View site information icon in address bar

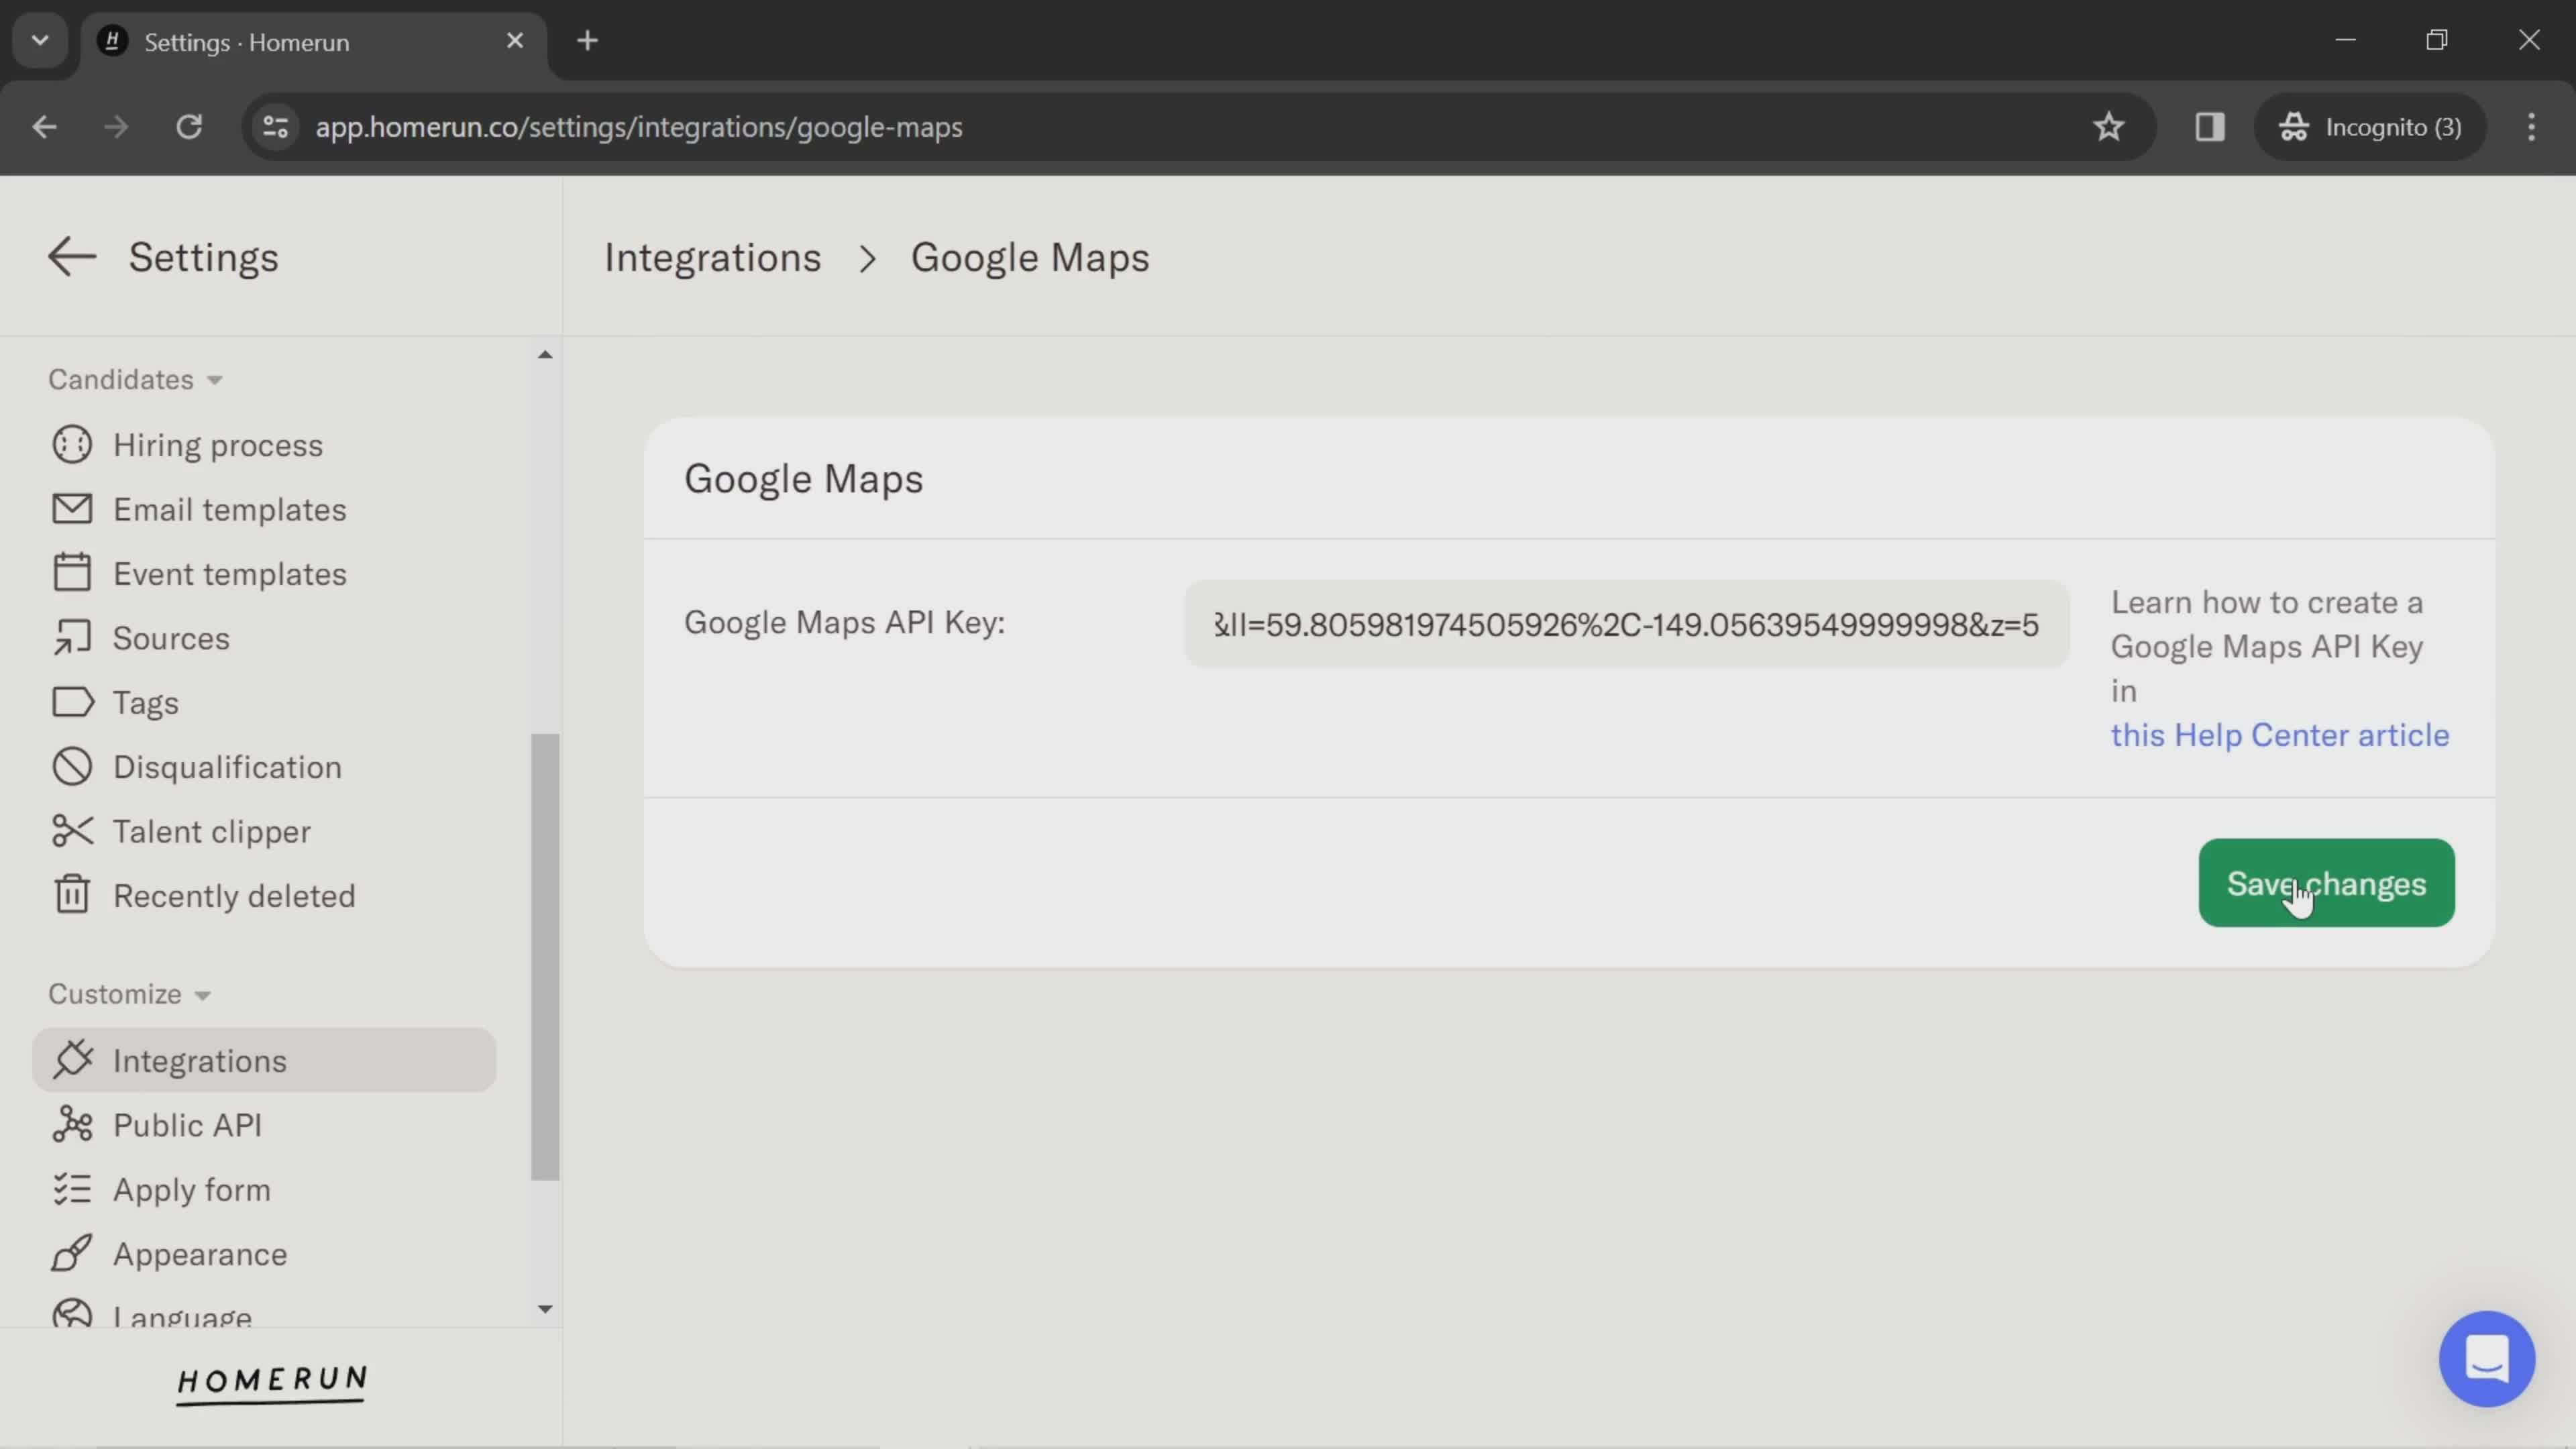pyautogui.click(x=276, y=127)
